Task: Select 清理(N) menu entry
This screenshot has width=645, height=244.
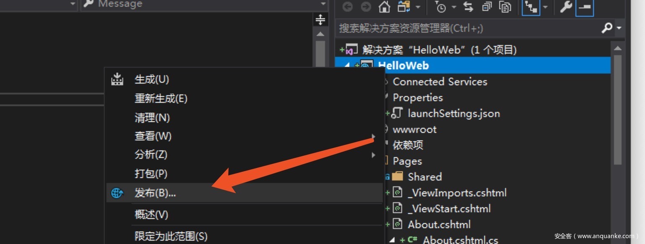Action: point(152,118)
